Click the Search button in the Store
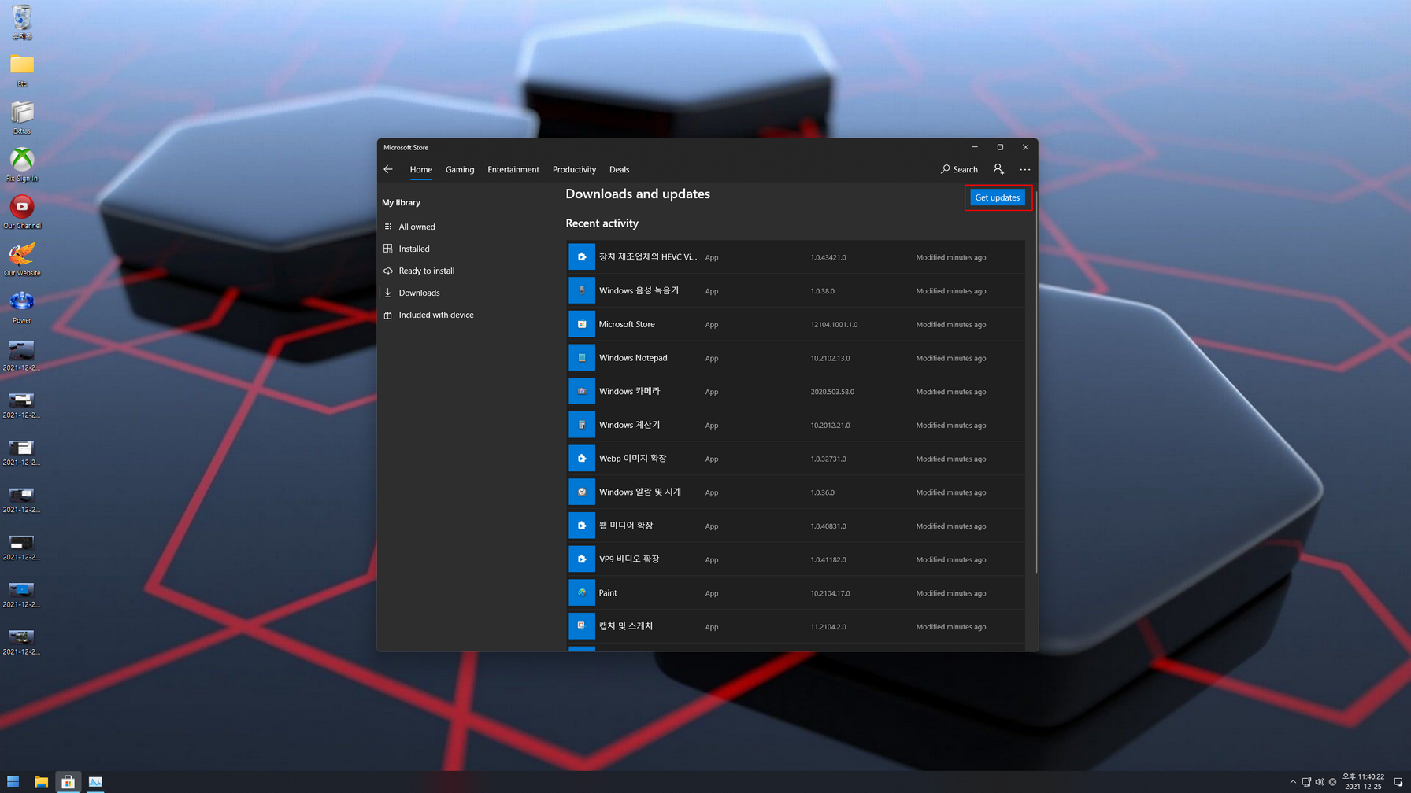The image size is (1411, 793). pos(959,169)
